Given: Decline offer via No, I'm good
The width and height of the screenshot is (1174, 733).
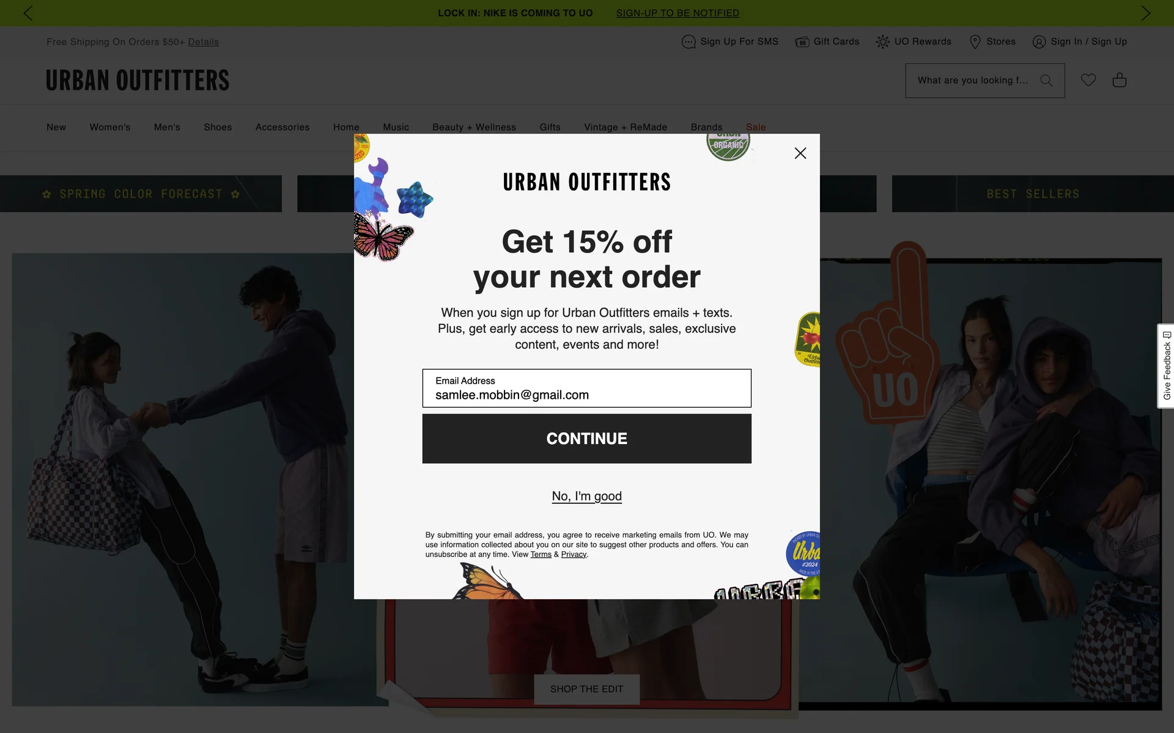Looking at the screenshot, I should tap(586, 496).
